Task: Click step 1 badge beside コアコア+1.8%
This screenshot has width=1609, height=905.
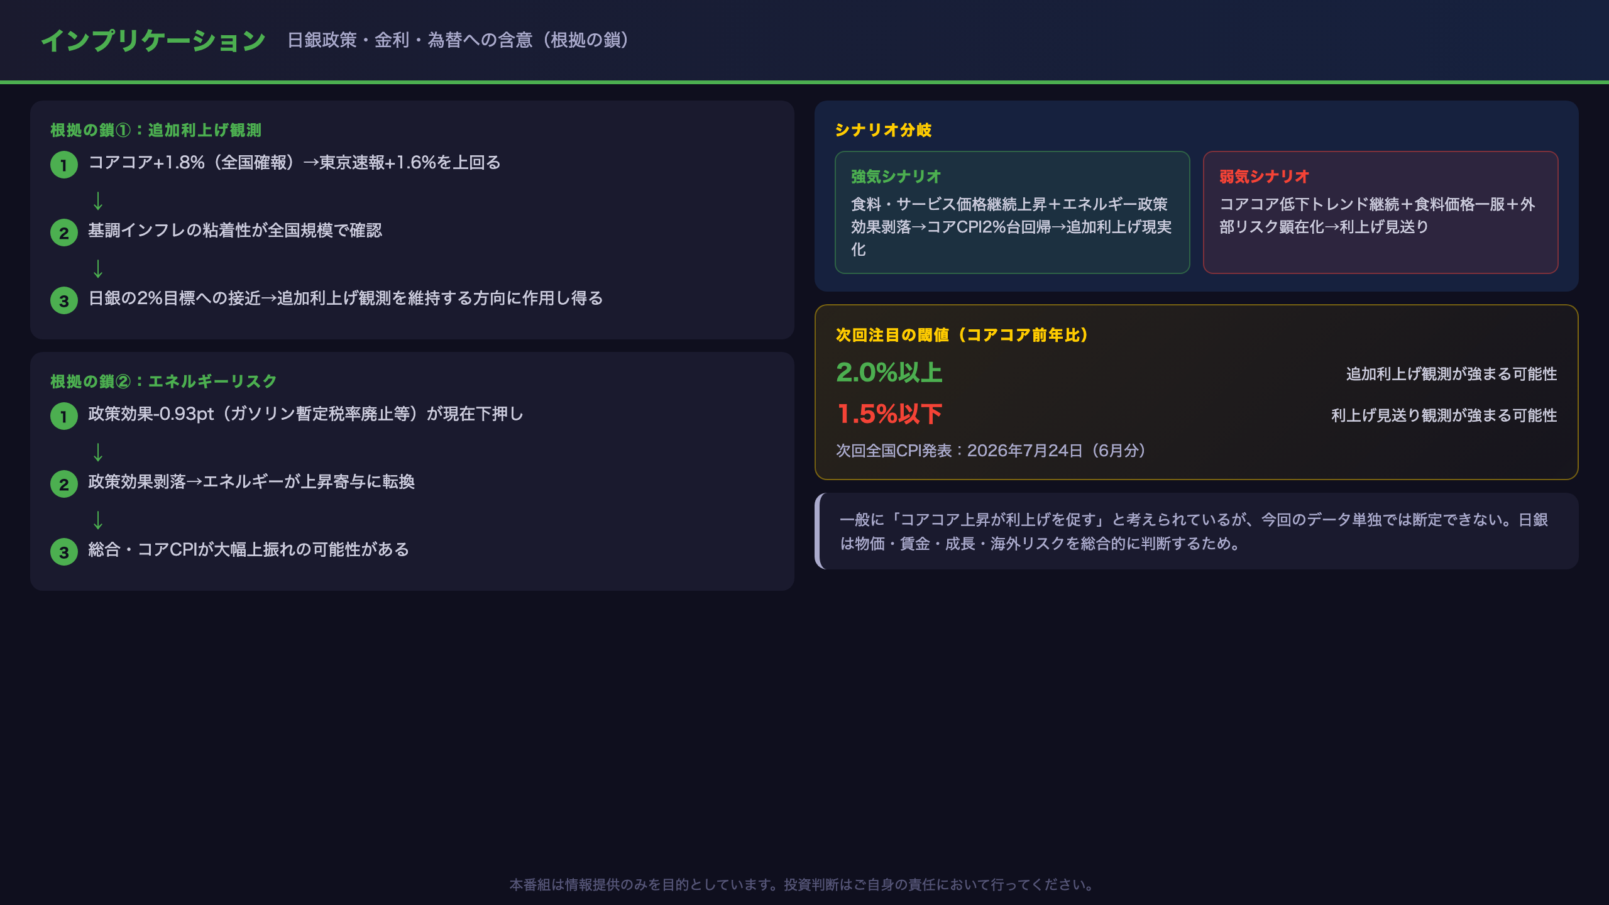Action: click(64, 165)
